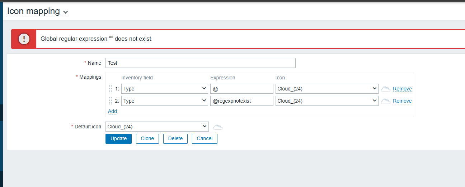Image resolution: width=465 pixels, height=187 pixels.
Task: Click the error exclamation icon
Action: tap(24, 39)
